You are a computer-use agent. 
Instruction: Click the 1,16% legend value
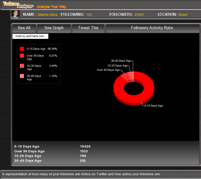click(53, 76)
